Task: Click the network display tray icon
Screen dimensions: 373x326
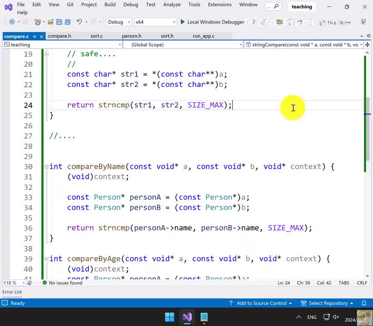Action: [326, 317]
